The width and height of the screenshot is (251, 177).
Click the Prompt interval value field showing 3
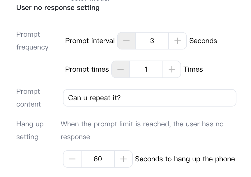pyautogui.click(x=152, y=41)
